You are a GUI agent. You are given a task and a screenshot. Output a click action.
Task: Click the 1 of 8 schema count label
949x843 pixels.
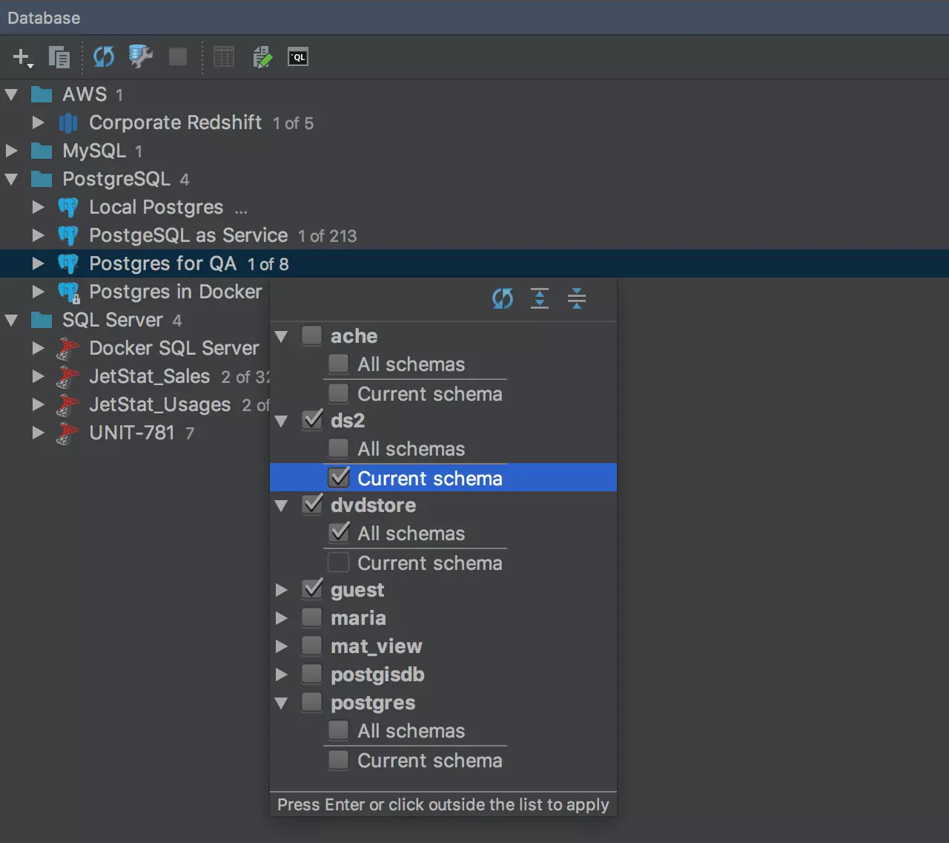(x=268, y=265)
